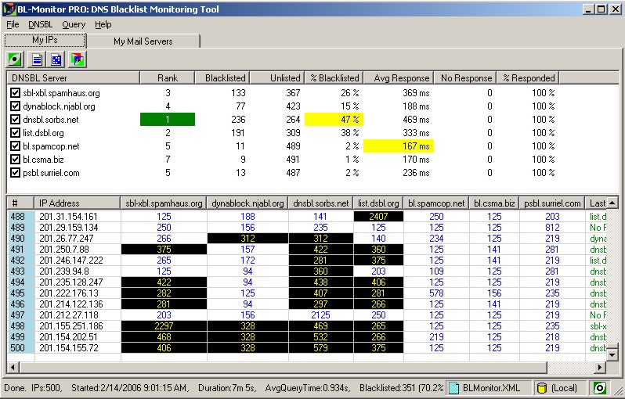This screenshot has height=399, width=625.
Task: Select the green rank 1 cell for dnsbl.sorbs.net
Action: (168, 120)
